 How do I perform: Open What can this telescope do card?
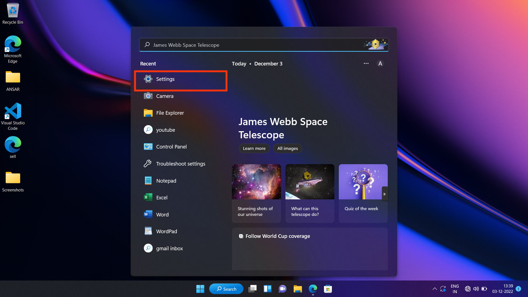point(310,193)
